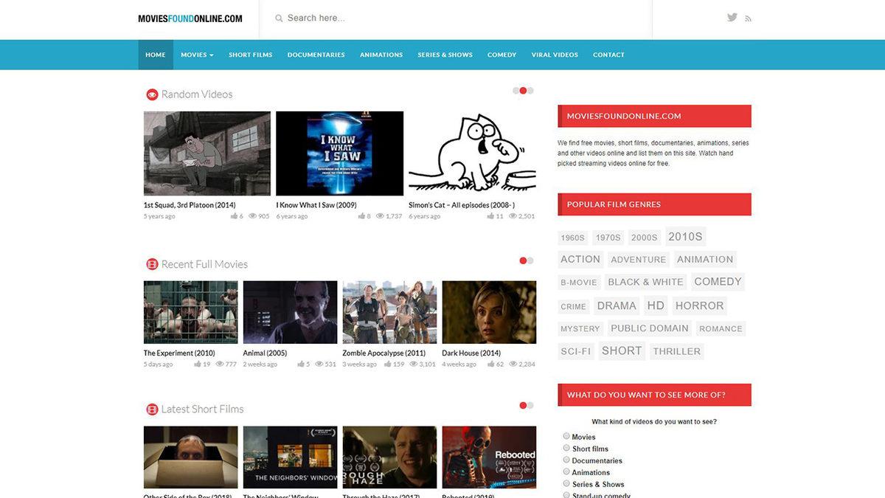Select the Short films radio button

pos(566,447)
